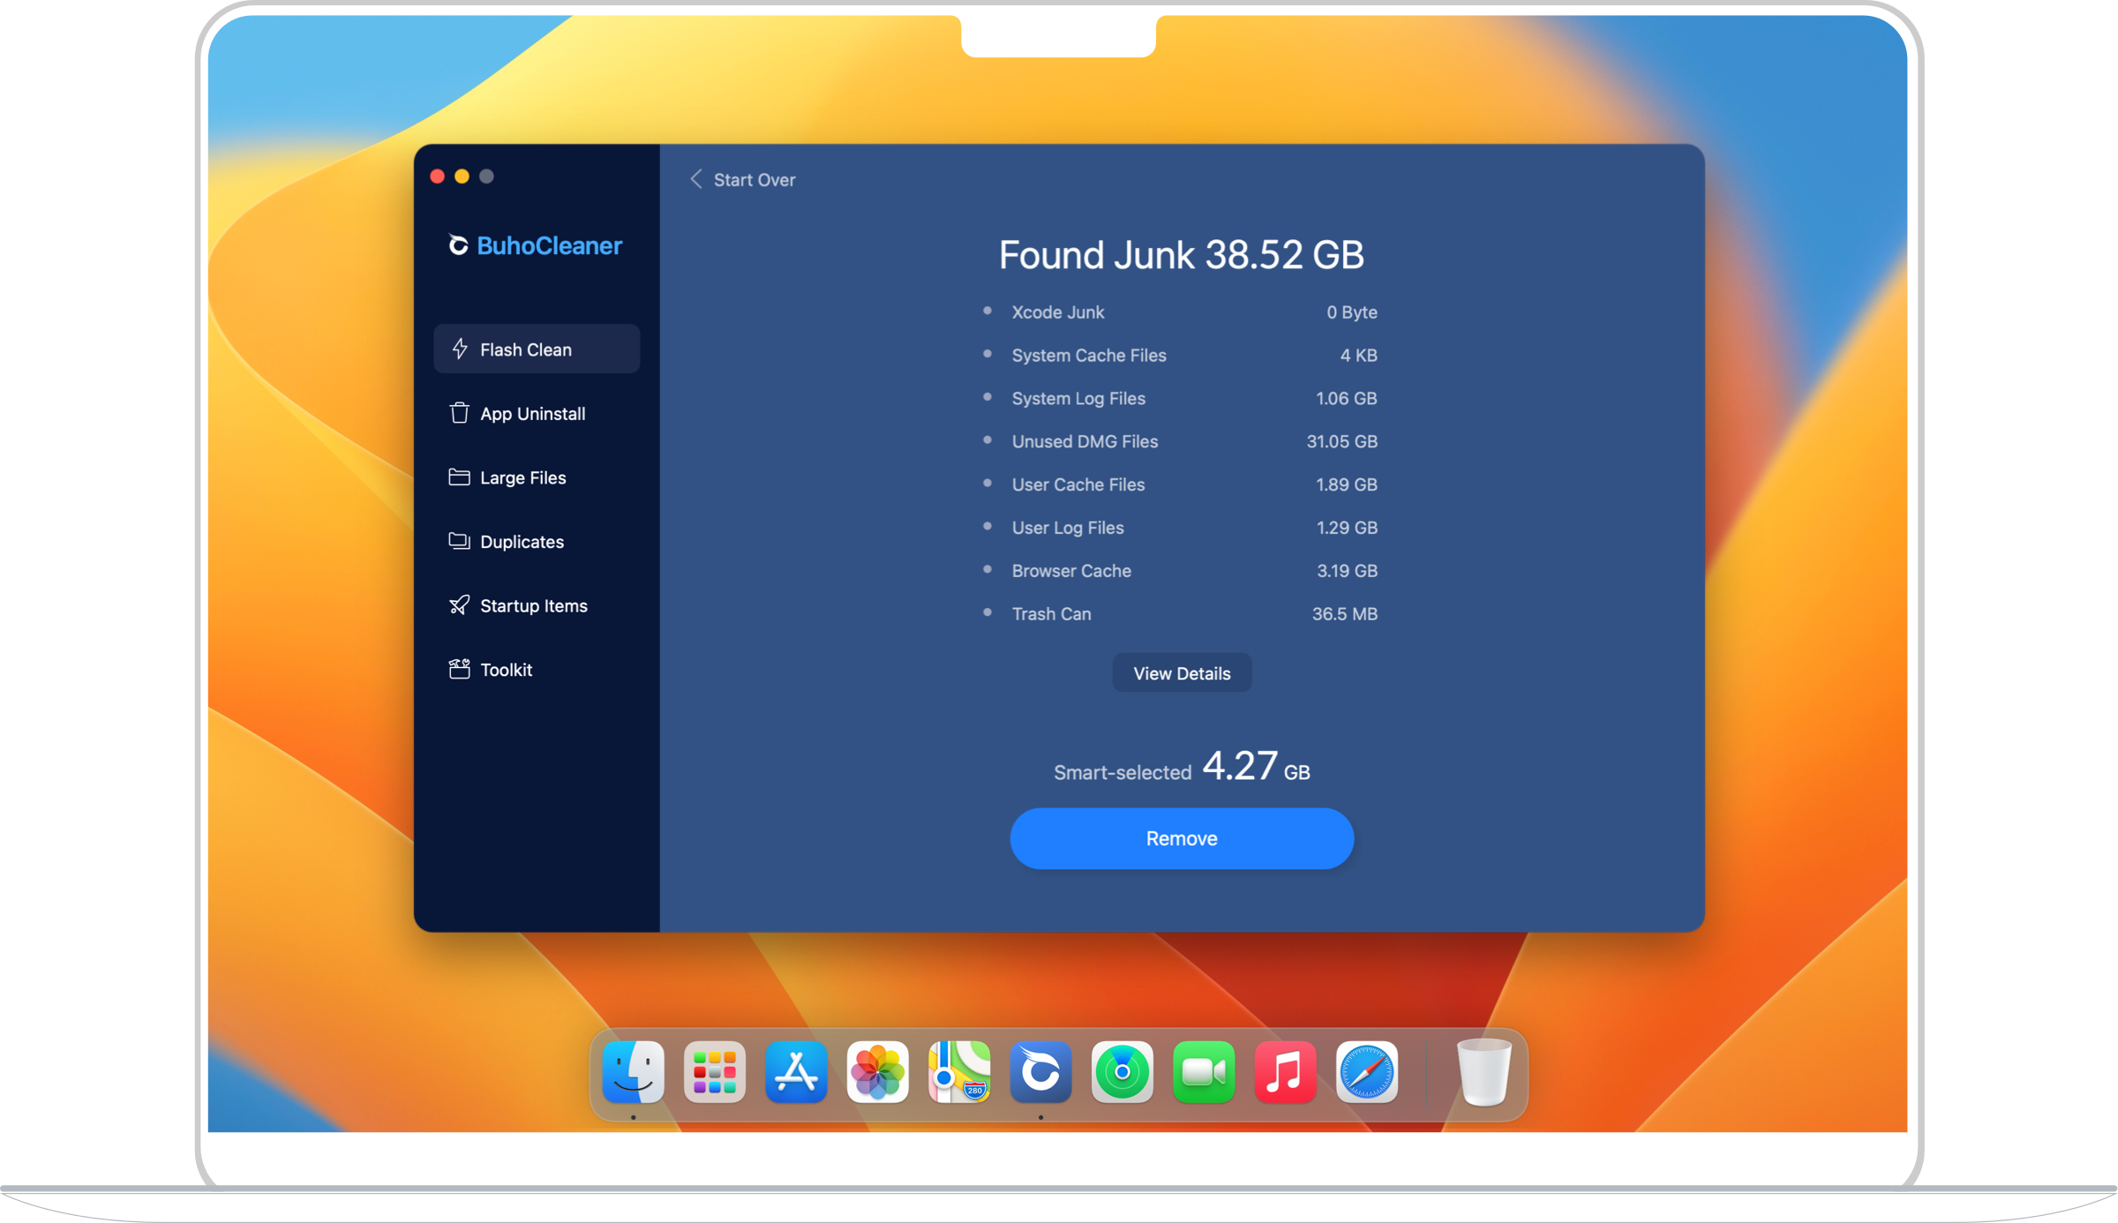The image size is (2118, 1223).
Task: Open Launchpad from the dock
Action: coord(715,1072)
